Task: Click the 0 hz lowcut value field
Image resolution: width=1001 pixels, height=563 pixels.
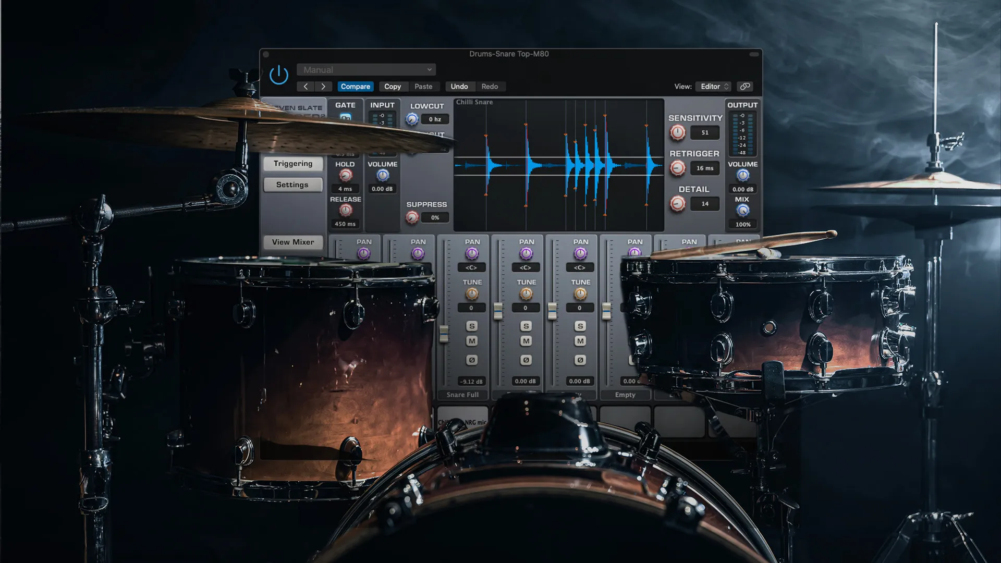Action: click(x=435, y=119)
